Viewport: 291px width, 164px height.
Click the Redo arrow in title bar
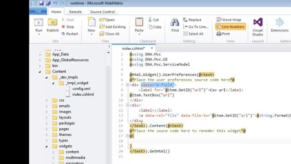[62, 3]
